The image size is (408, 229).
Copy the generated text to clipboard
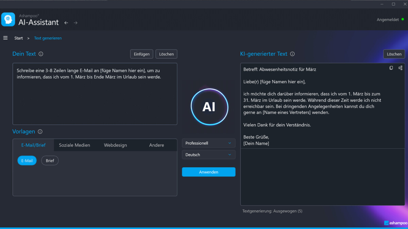tap(391, 68)
